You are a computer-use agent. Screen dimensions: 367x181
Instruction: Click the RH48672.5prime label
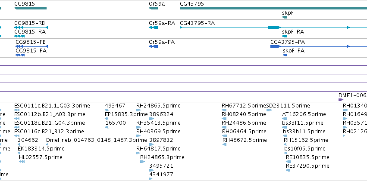click(245, 140)
